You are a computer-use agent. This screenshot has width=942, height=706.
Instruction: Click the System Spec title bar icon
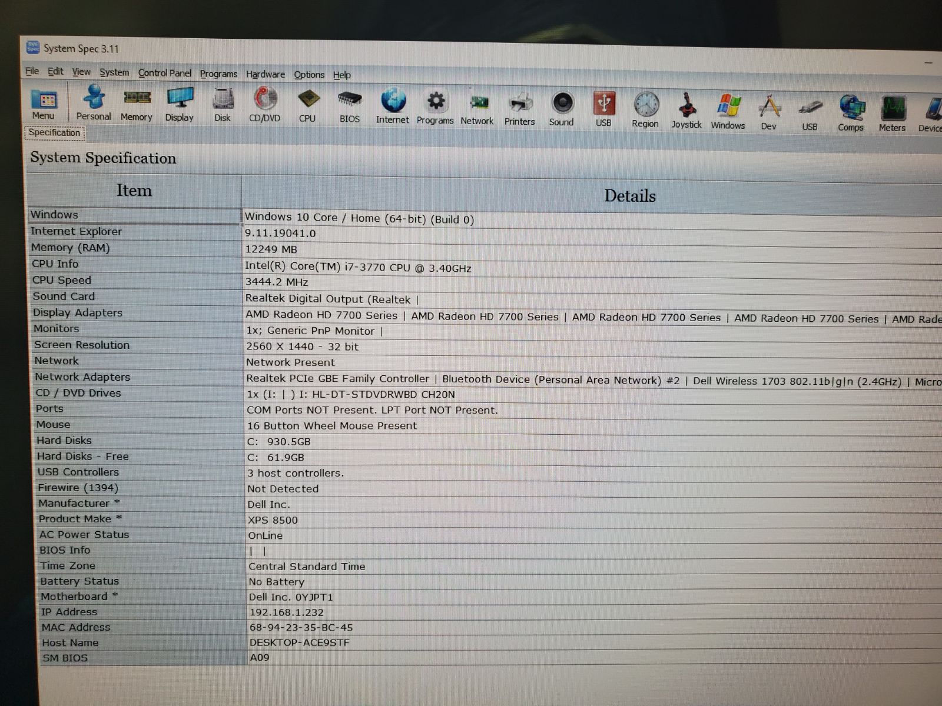[x=33, y=47]
